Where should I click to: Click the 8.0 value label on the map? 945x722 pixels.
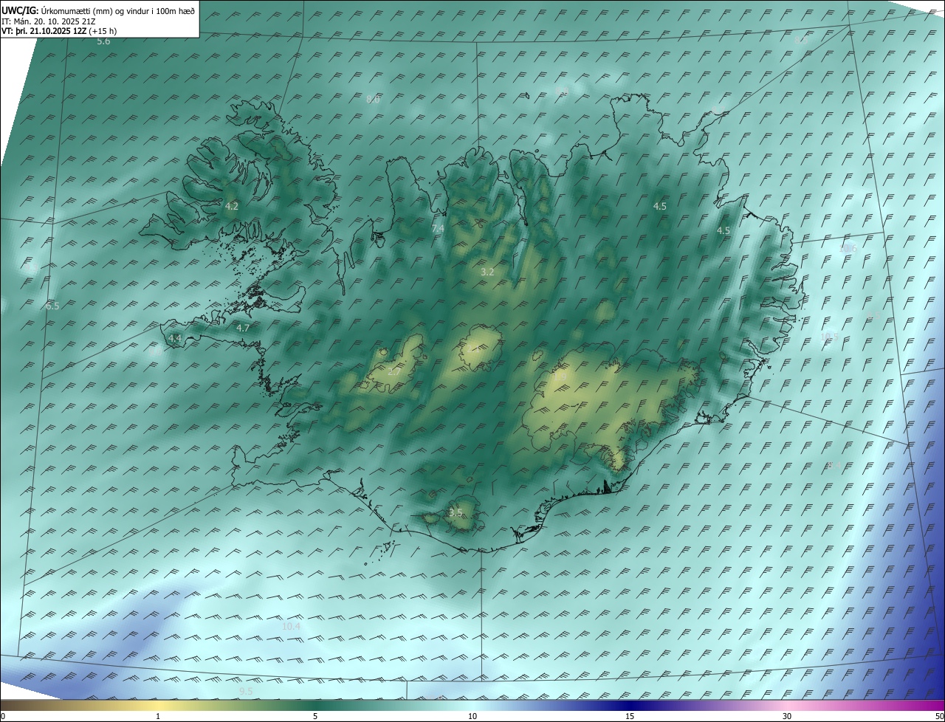tap(373, 99)
